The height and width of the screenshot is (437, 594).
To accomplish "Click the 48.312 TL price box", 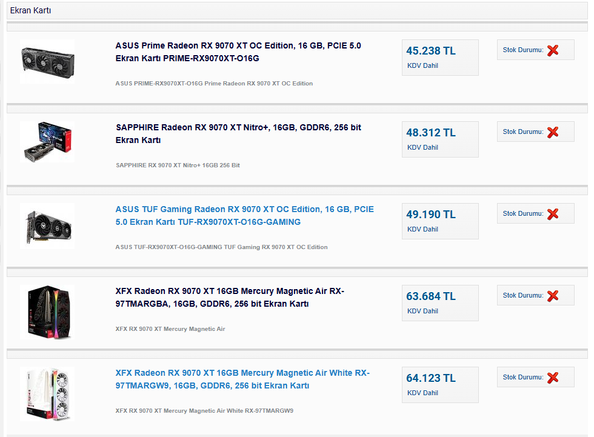I will coord(440,139).
